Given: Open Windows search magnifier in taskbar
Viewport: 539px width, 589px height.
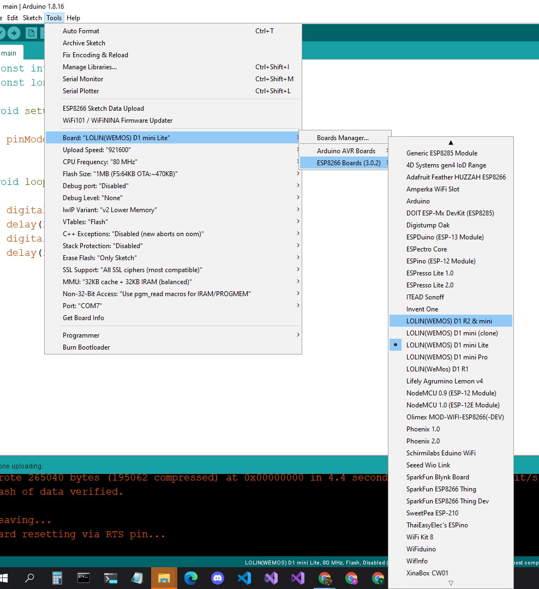Looking at the screenshot, I should click(29, 578).
